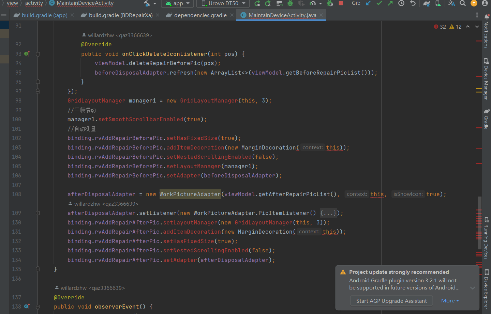This screenshot has width=491, height=314.
Task: Open the Device Explorer side panel
Action: pyautogui.click(x=487, y=289)
